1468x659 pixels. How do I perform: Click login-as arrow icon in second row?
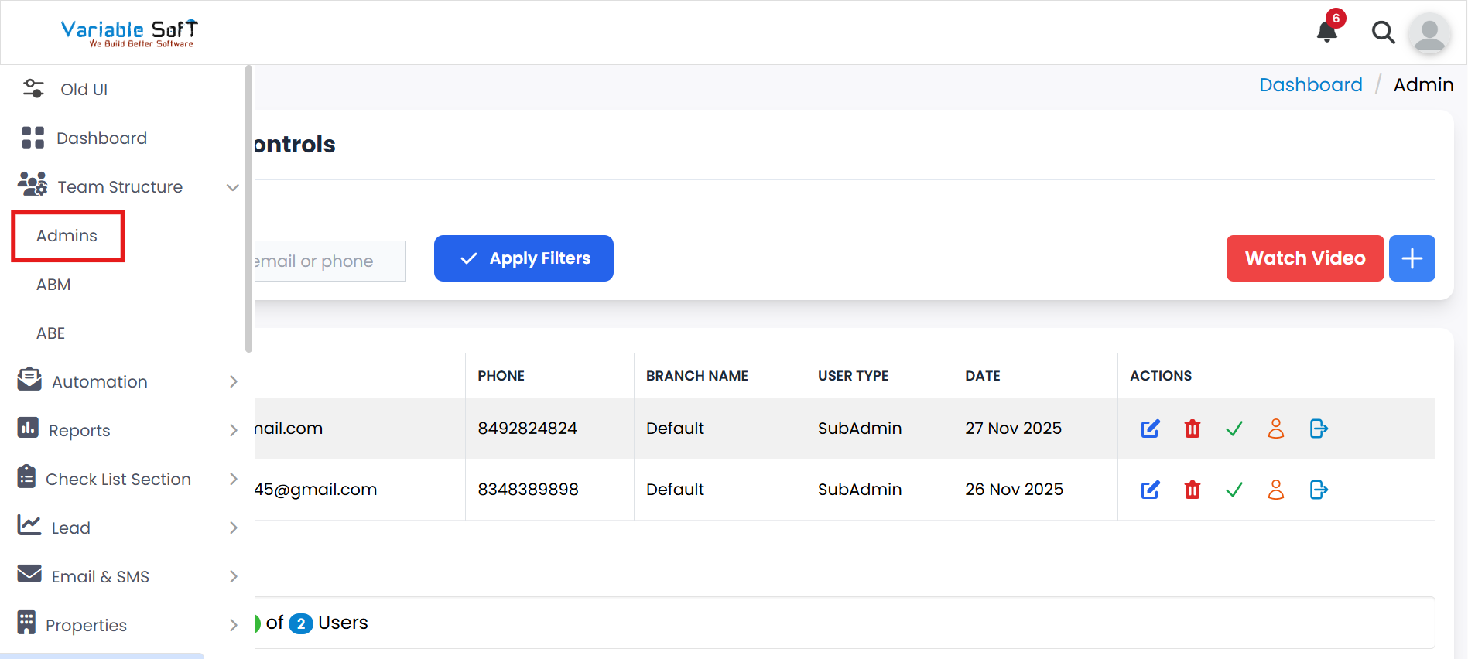(x=1318, y=490)
